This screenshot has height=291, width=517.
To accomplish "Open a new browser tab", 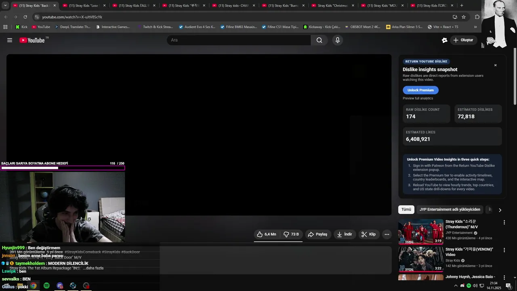I will pos(462,6).
